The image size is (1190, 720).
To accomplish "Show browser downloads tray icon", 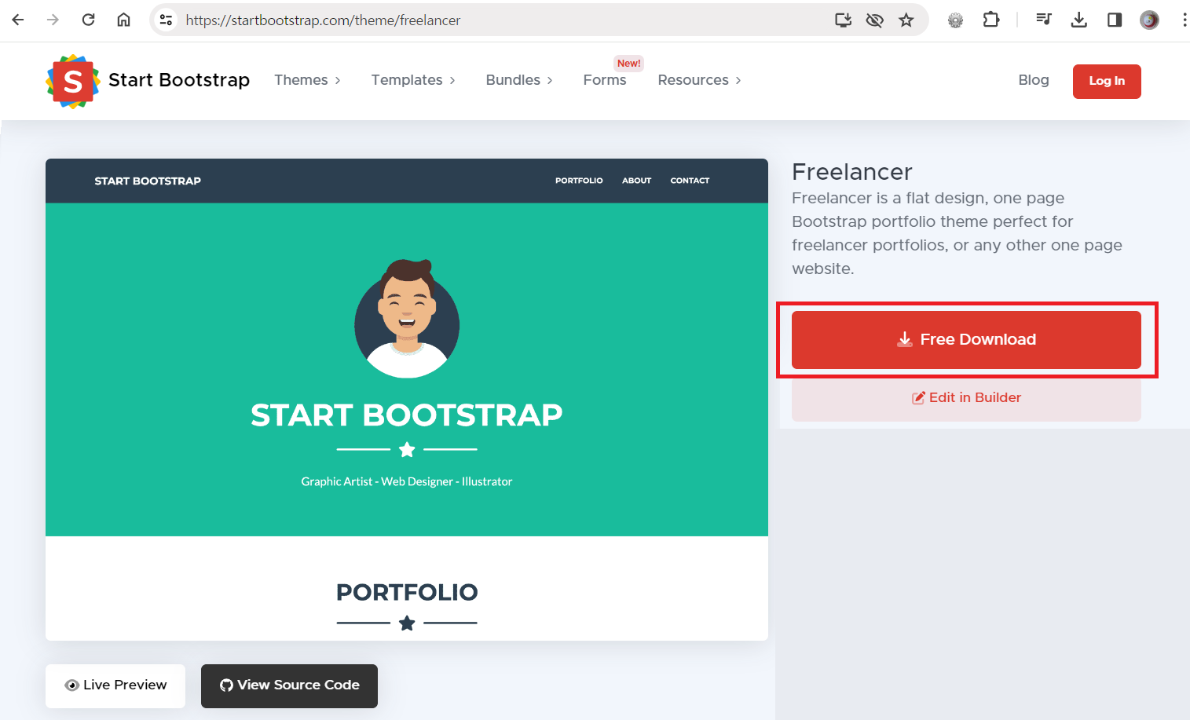I will point(1078,20).
